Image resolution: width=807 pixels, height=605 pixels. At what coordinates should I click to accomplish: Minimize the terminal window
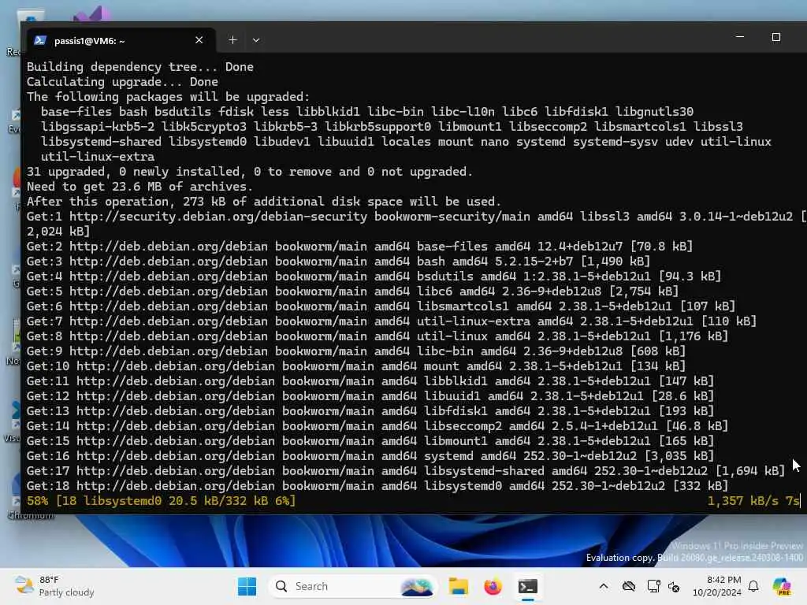739,37
